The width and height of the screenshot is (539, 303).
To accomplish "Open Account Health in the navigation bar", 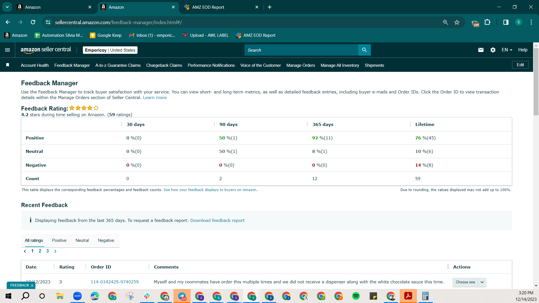I will 35,65.
